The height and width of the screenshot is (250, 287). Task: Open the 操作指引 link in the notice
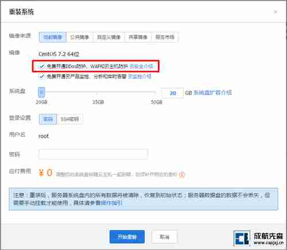[x=111, y=203]
